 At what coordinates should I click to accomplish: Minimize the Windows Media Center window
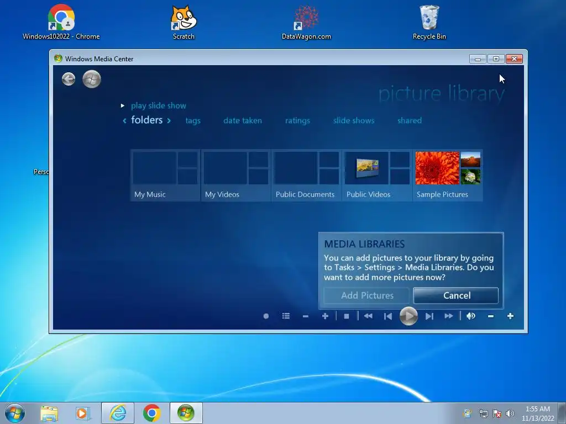coord(478,59)
